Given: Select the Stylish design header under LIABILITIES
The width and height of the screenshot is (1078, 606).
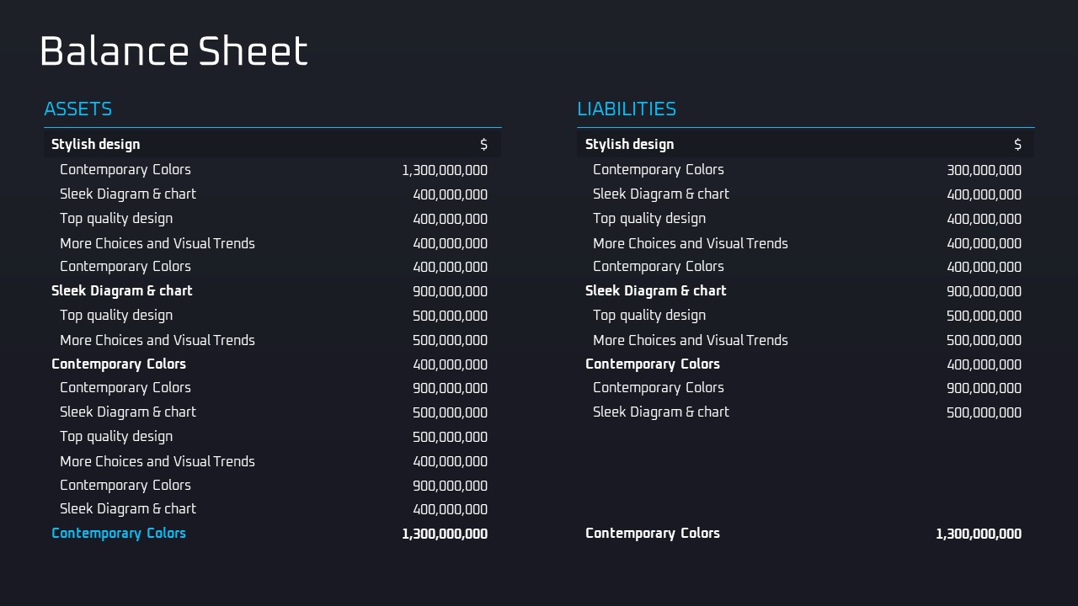Looking at the screenshot, I should point(629,144).
